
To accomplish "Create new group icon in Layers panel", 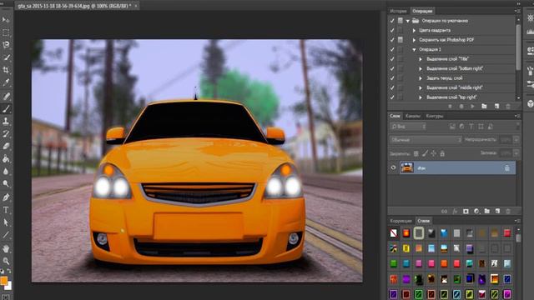I will point(487,211).
